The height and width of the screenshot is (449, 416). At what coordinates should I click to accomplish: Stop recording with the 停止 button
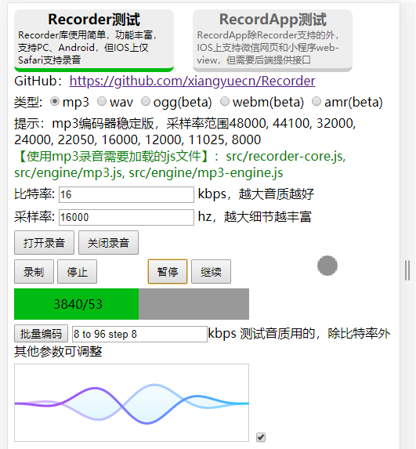[x=77, y=271]
